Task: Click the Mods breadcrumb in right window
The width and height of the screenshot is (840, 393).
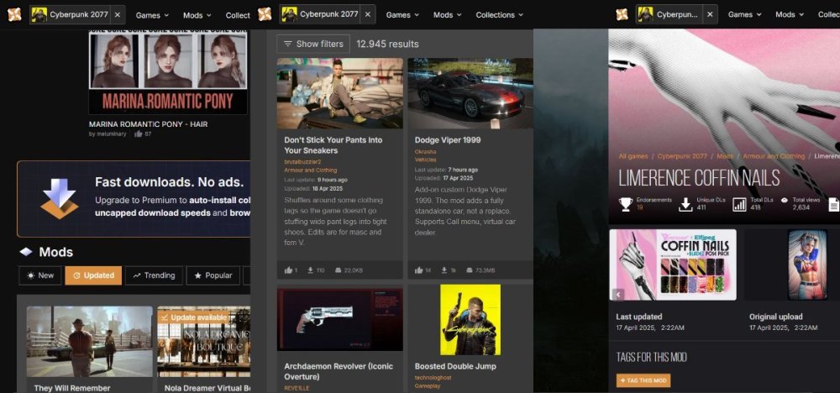Action: click(x=726, y=157)
